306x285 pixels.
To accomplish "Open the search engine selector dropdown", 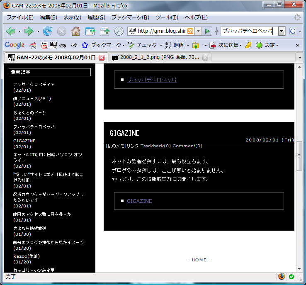I will click(300, 31).
